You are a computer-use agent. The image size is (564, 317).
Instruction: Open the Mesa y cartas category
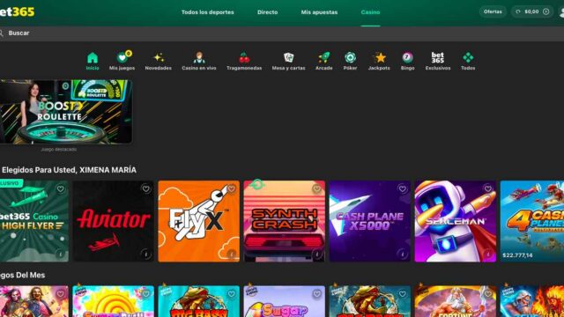tap(288, 61)
